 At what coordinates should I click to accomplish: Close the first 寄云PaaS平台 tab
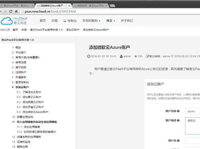32,6
